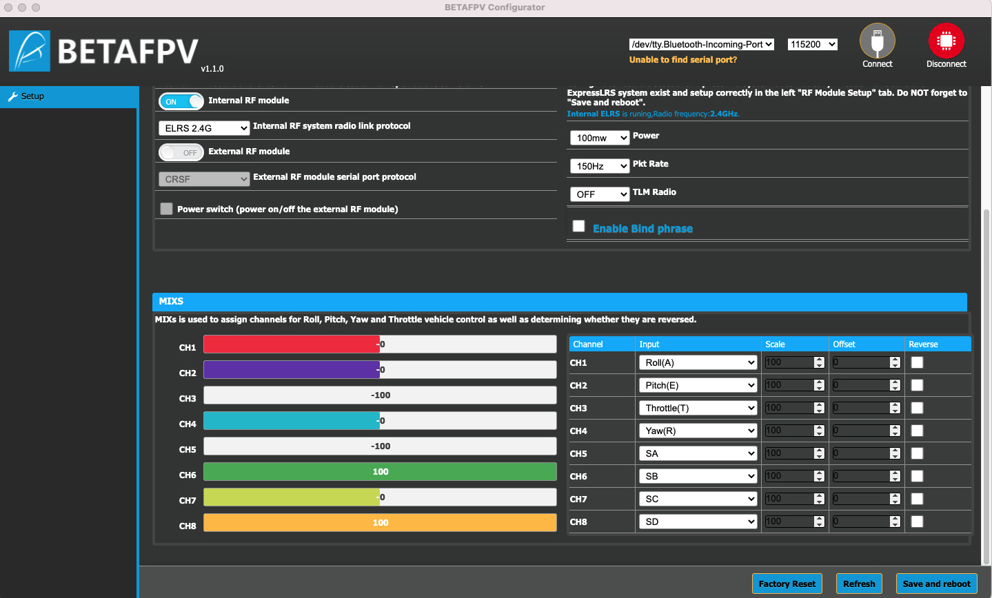This screenshot has width=992, height=598.
Task: Check Reverse for CH5
Action: click(x=917, y=453)
